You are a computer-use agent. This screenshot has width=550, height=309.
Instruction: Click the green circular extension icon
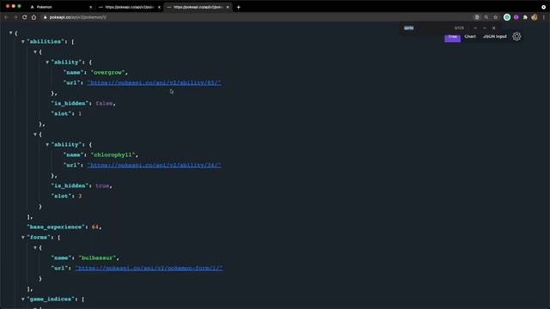coord(507,17)
